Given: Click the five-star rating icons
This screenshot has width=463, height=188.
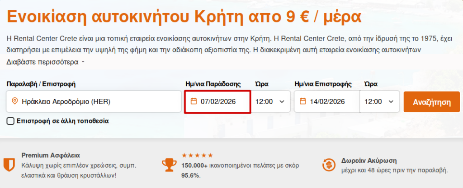Looking at the screenshot, I should point(197,156).
